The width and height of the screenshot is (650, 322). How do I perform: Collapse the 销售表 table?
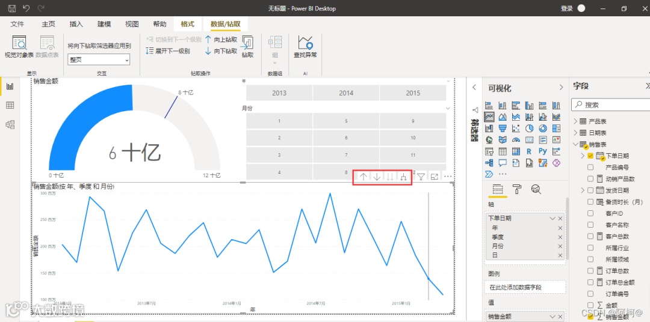pos(575,144)
